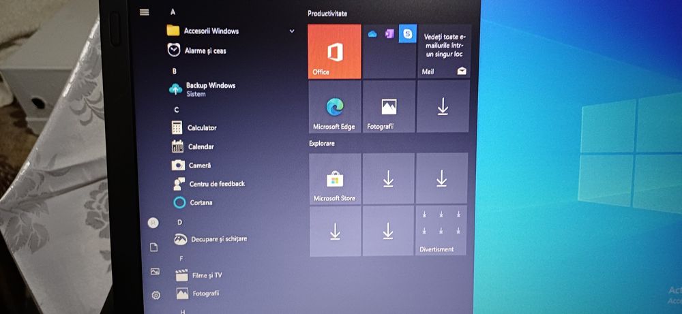Select the Productivitate group header
This screenshot has width=682, height=314.
(x=327, y=14)
